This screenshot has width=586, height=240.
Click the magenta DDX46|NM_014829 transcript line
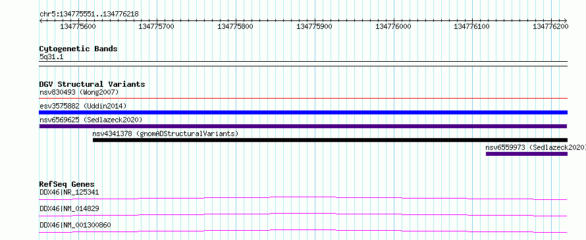click(304, 214)
